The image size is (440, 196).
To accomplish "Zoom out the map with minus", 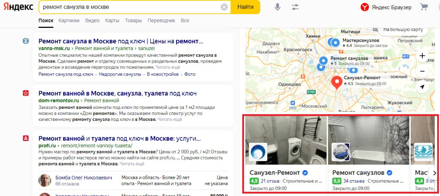I will click(x=422, y=71).
